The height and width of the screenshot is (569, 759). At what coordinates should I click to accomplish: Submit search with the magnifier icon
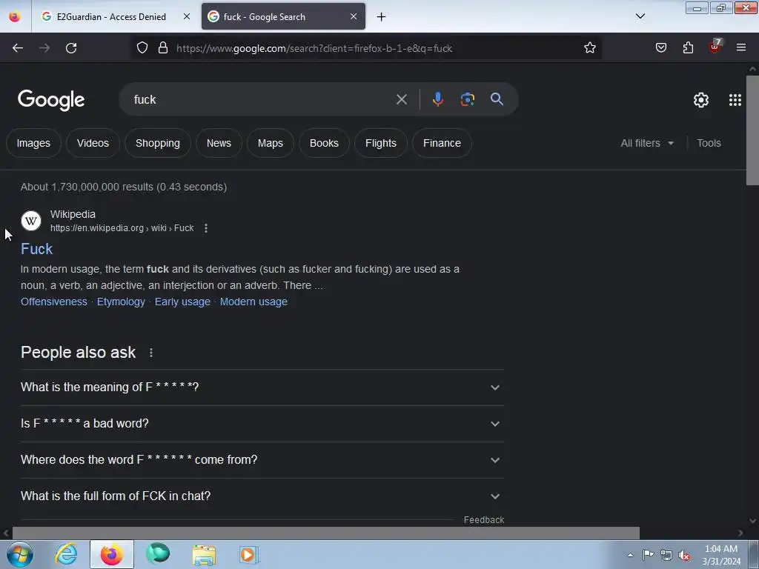click(x=497, y=99)
